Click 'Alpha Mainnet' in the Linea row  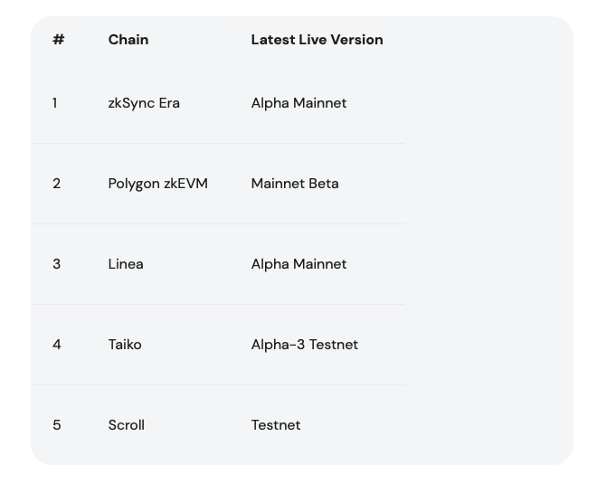click(x=298, y=264)
